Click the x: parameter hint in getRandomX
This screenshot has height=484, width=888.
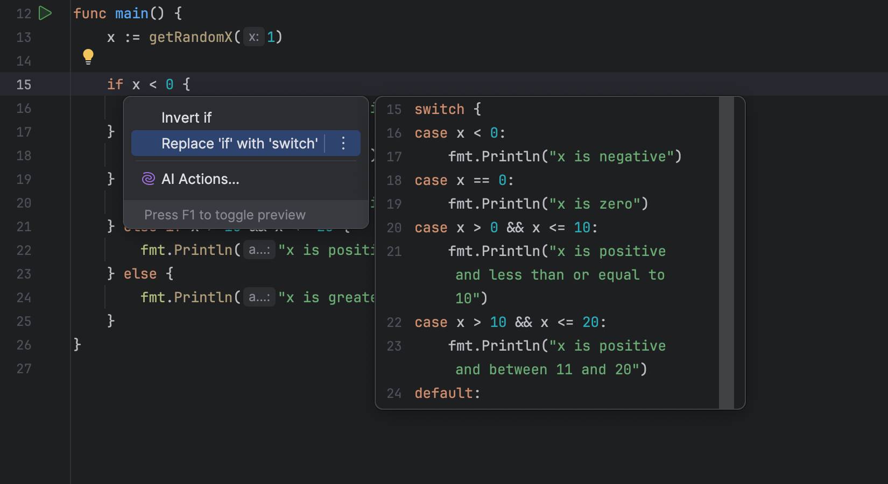[x=254, y=37]
